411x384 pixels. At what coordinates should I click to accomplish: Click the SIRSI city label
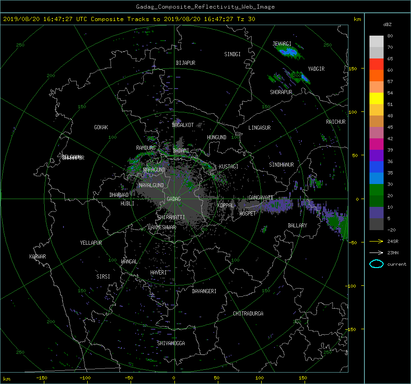click(x=103, y=277)
